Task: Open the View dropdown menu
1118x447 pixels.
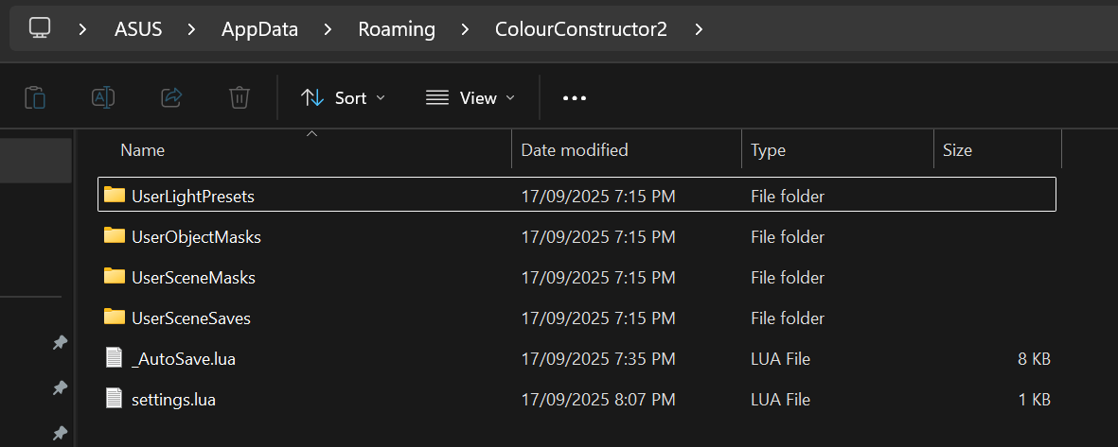Action: pyautogui.click(x=470, y=97)
